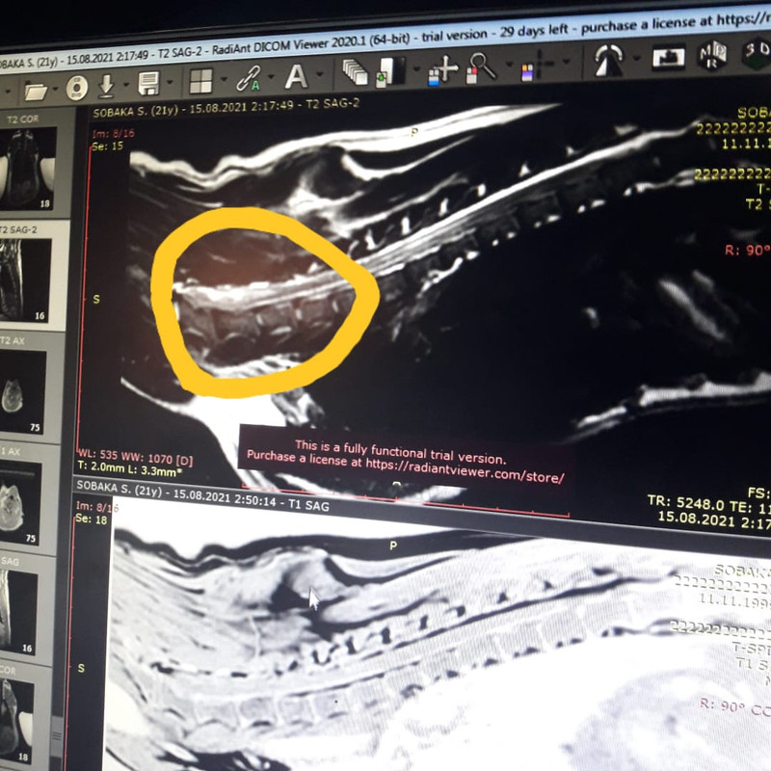771x771 pixels.
Task: Click the radiantviewer.com store license link
Action: coord(465,471)
